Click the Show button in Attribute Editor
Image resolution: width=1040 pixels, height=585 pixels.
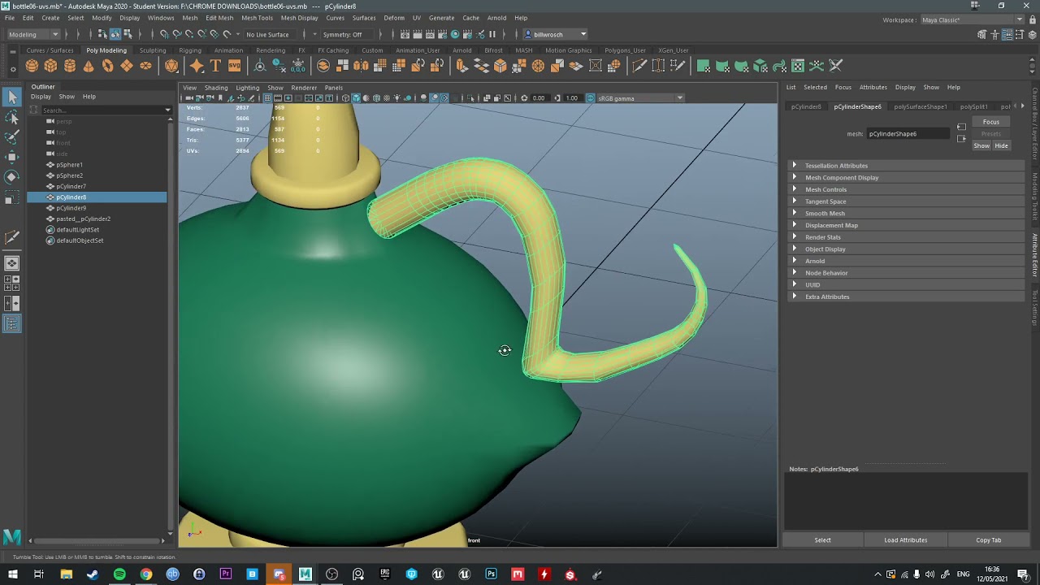coord(981,146)
